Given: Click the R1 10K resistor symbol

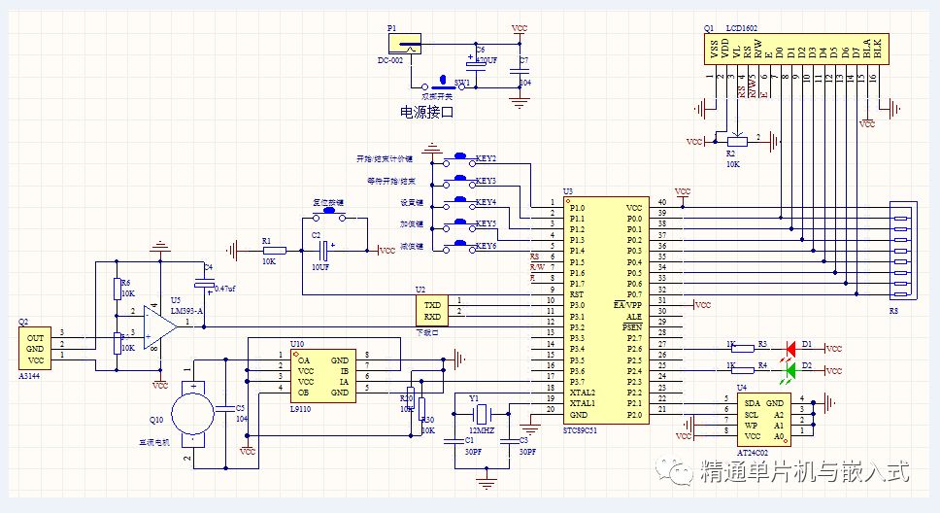Looking at the screenshot, I should [275, 251].
